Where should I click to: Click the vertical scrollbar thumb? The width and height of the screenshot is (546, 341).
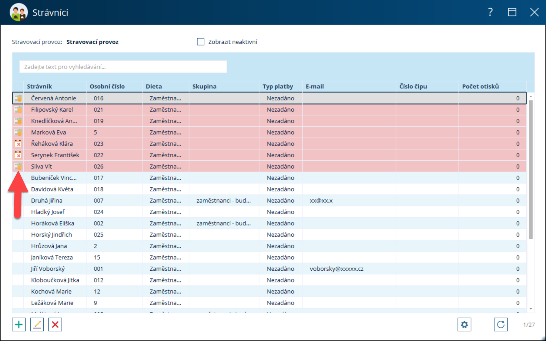(531, 169)
